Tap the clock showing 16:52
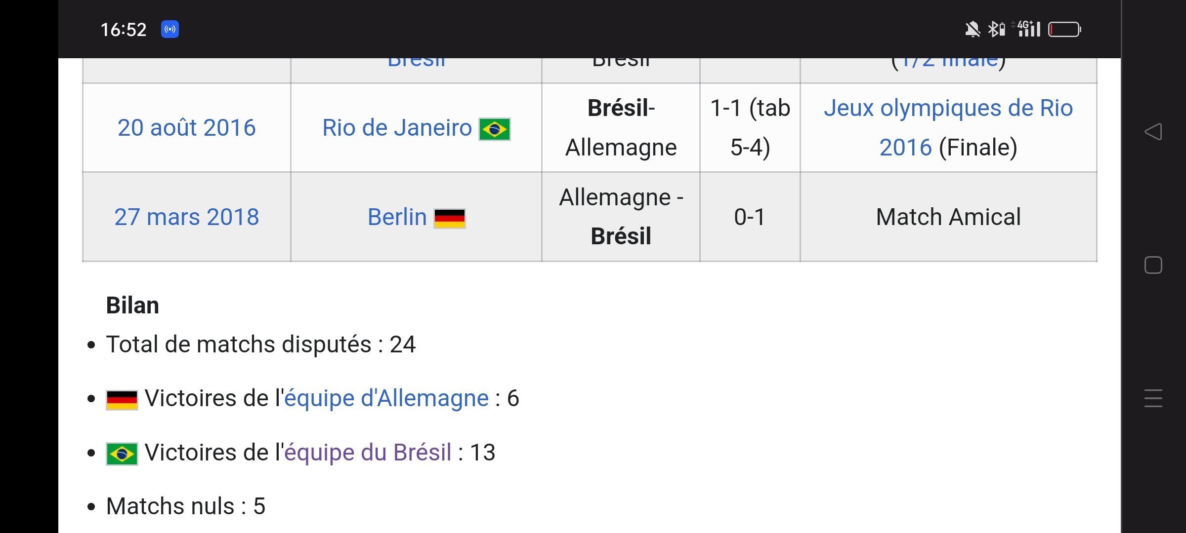Viewport: 1186px width, 533px height. [x=124, y=30]
